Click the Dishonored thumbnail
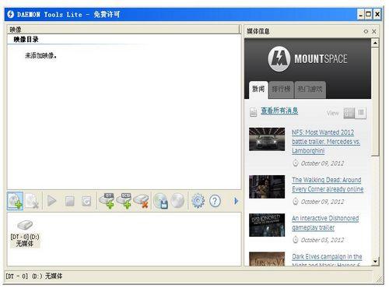Image resolution: width=389 pixels, height=292 pixels. pos(267,225)
